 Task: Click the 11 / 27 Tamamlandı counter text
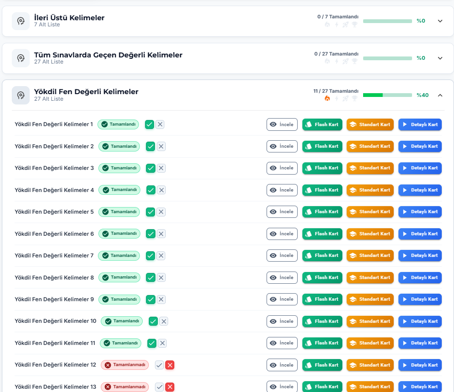coord(336,91)
